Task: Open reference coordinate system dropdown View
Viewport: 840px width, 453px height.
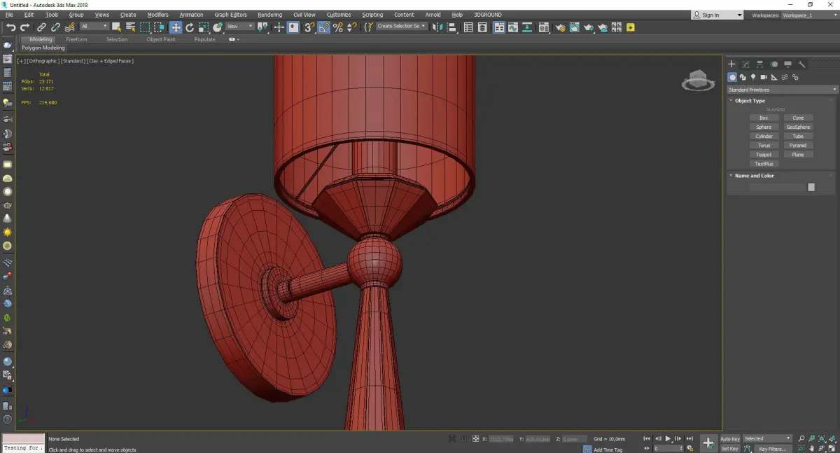Action: coord(239,27)
